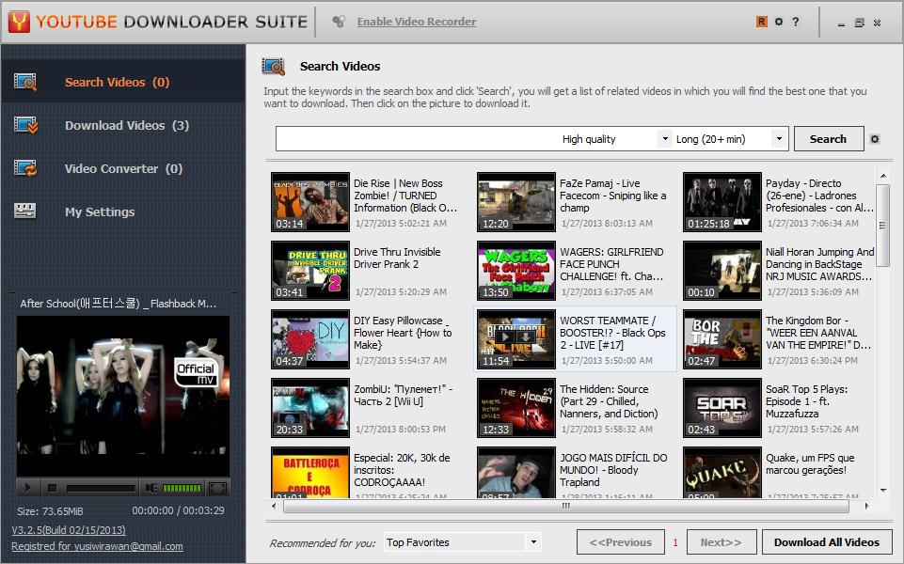Click the Video Converter sidebar icon
Image resolution: width=904 pixels, height=564 pixels.
coord(25,168)
